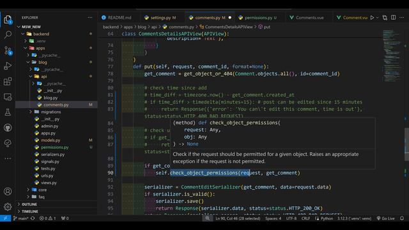Screen dimensions: 409x230
Task: Open Explorer Views and More Actions menu
Action: click(90, 17)
